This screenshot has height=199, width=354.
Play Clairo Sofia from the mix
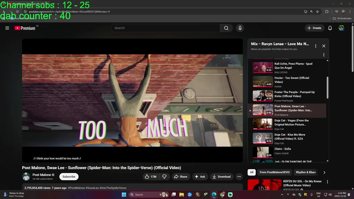[x=287, y=153]
